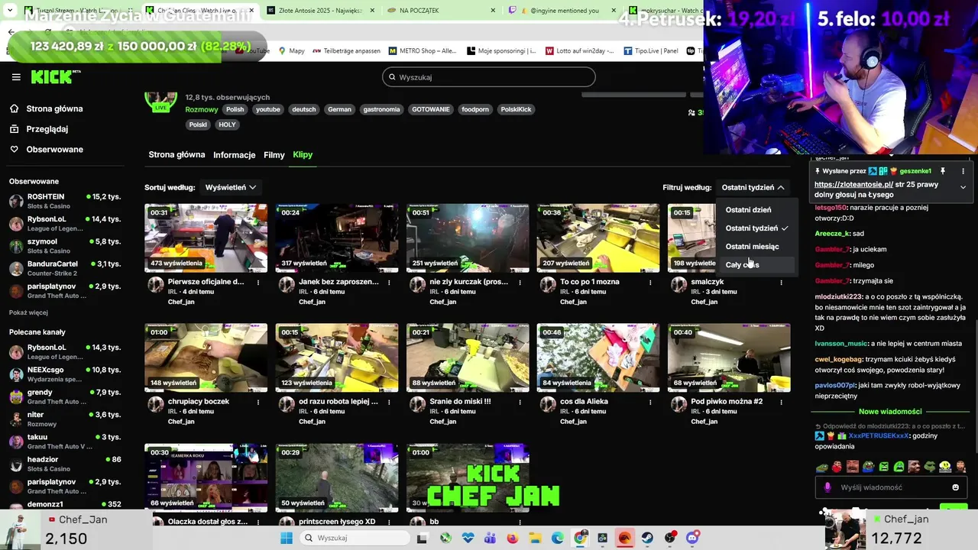The height and width of the screenshot is (550, 978).
Task: Click the Przeglądaj browse icon
Action: coord(15,129)
